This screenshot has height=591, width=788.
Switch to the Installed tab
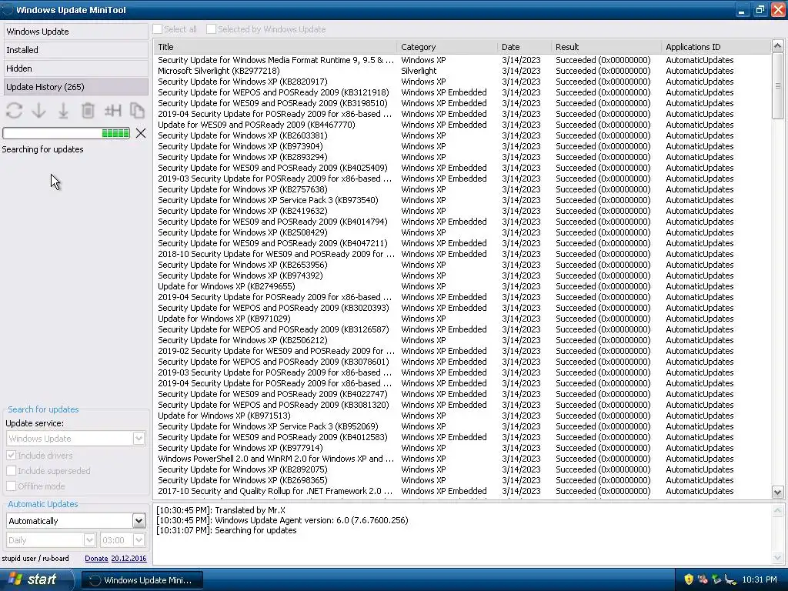(x=76, y=50)
